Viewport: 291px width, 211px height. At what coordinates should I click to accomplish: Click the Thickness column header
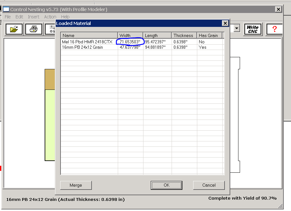[184, 35]
